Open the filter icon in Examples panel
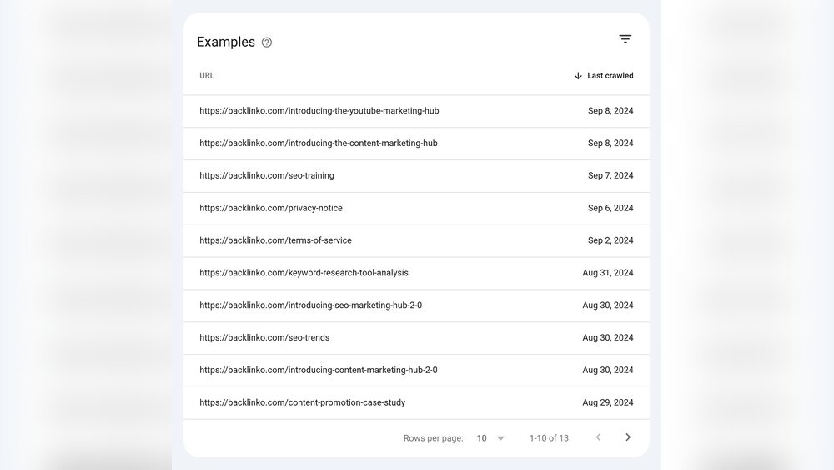The width and height of the screenshot is (834, 470). [625, 39]
